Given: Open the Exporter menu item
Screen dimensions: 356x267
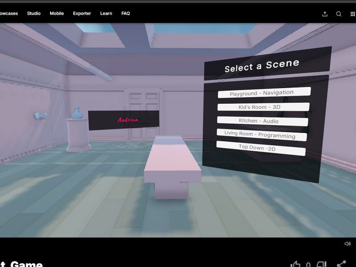Looking at the screenshot, I should 81,13.
